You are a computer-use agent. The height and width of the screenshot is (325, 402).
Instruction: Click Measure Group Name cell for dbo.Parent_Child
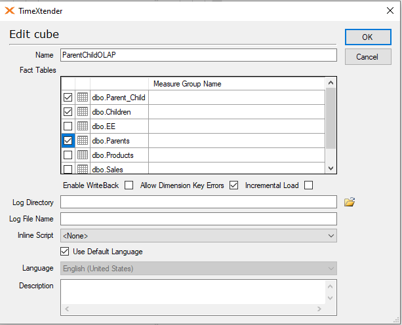pyautogui.click(x=237, y=98)
